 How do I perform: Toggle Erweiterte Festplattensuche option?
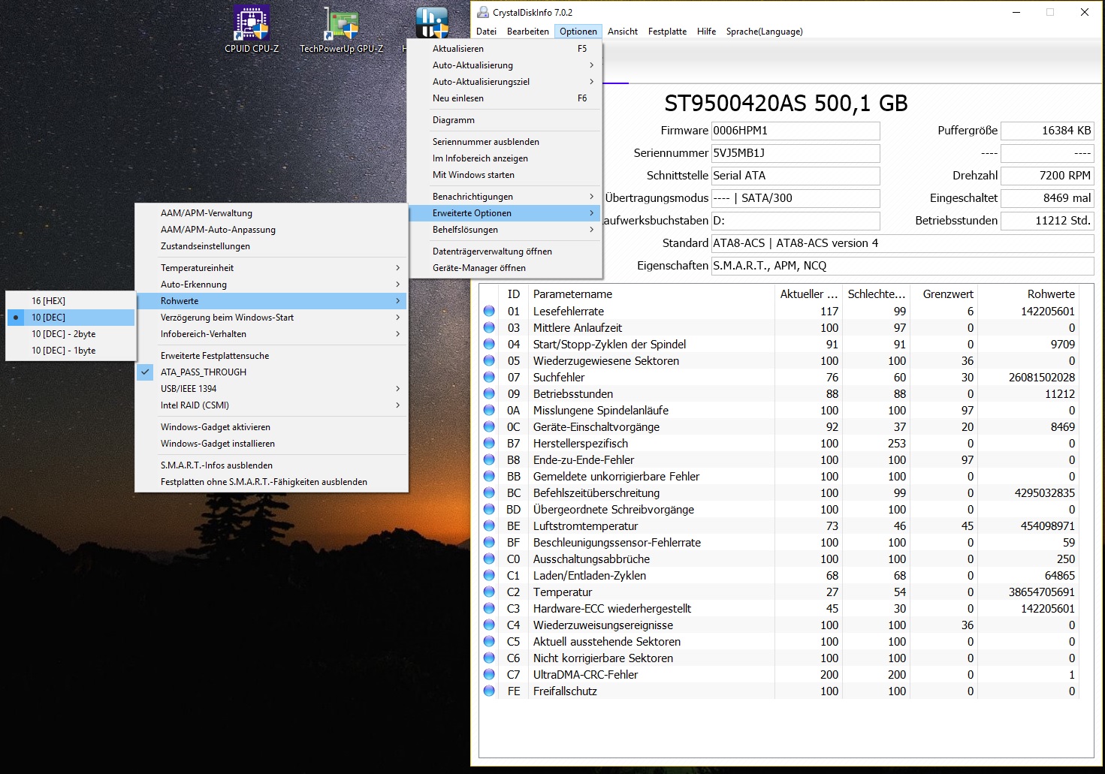(x=271, y=356)
